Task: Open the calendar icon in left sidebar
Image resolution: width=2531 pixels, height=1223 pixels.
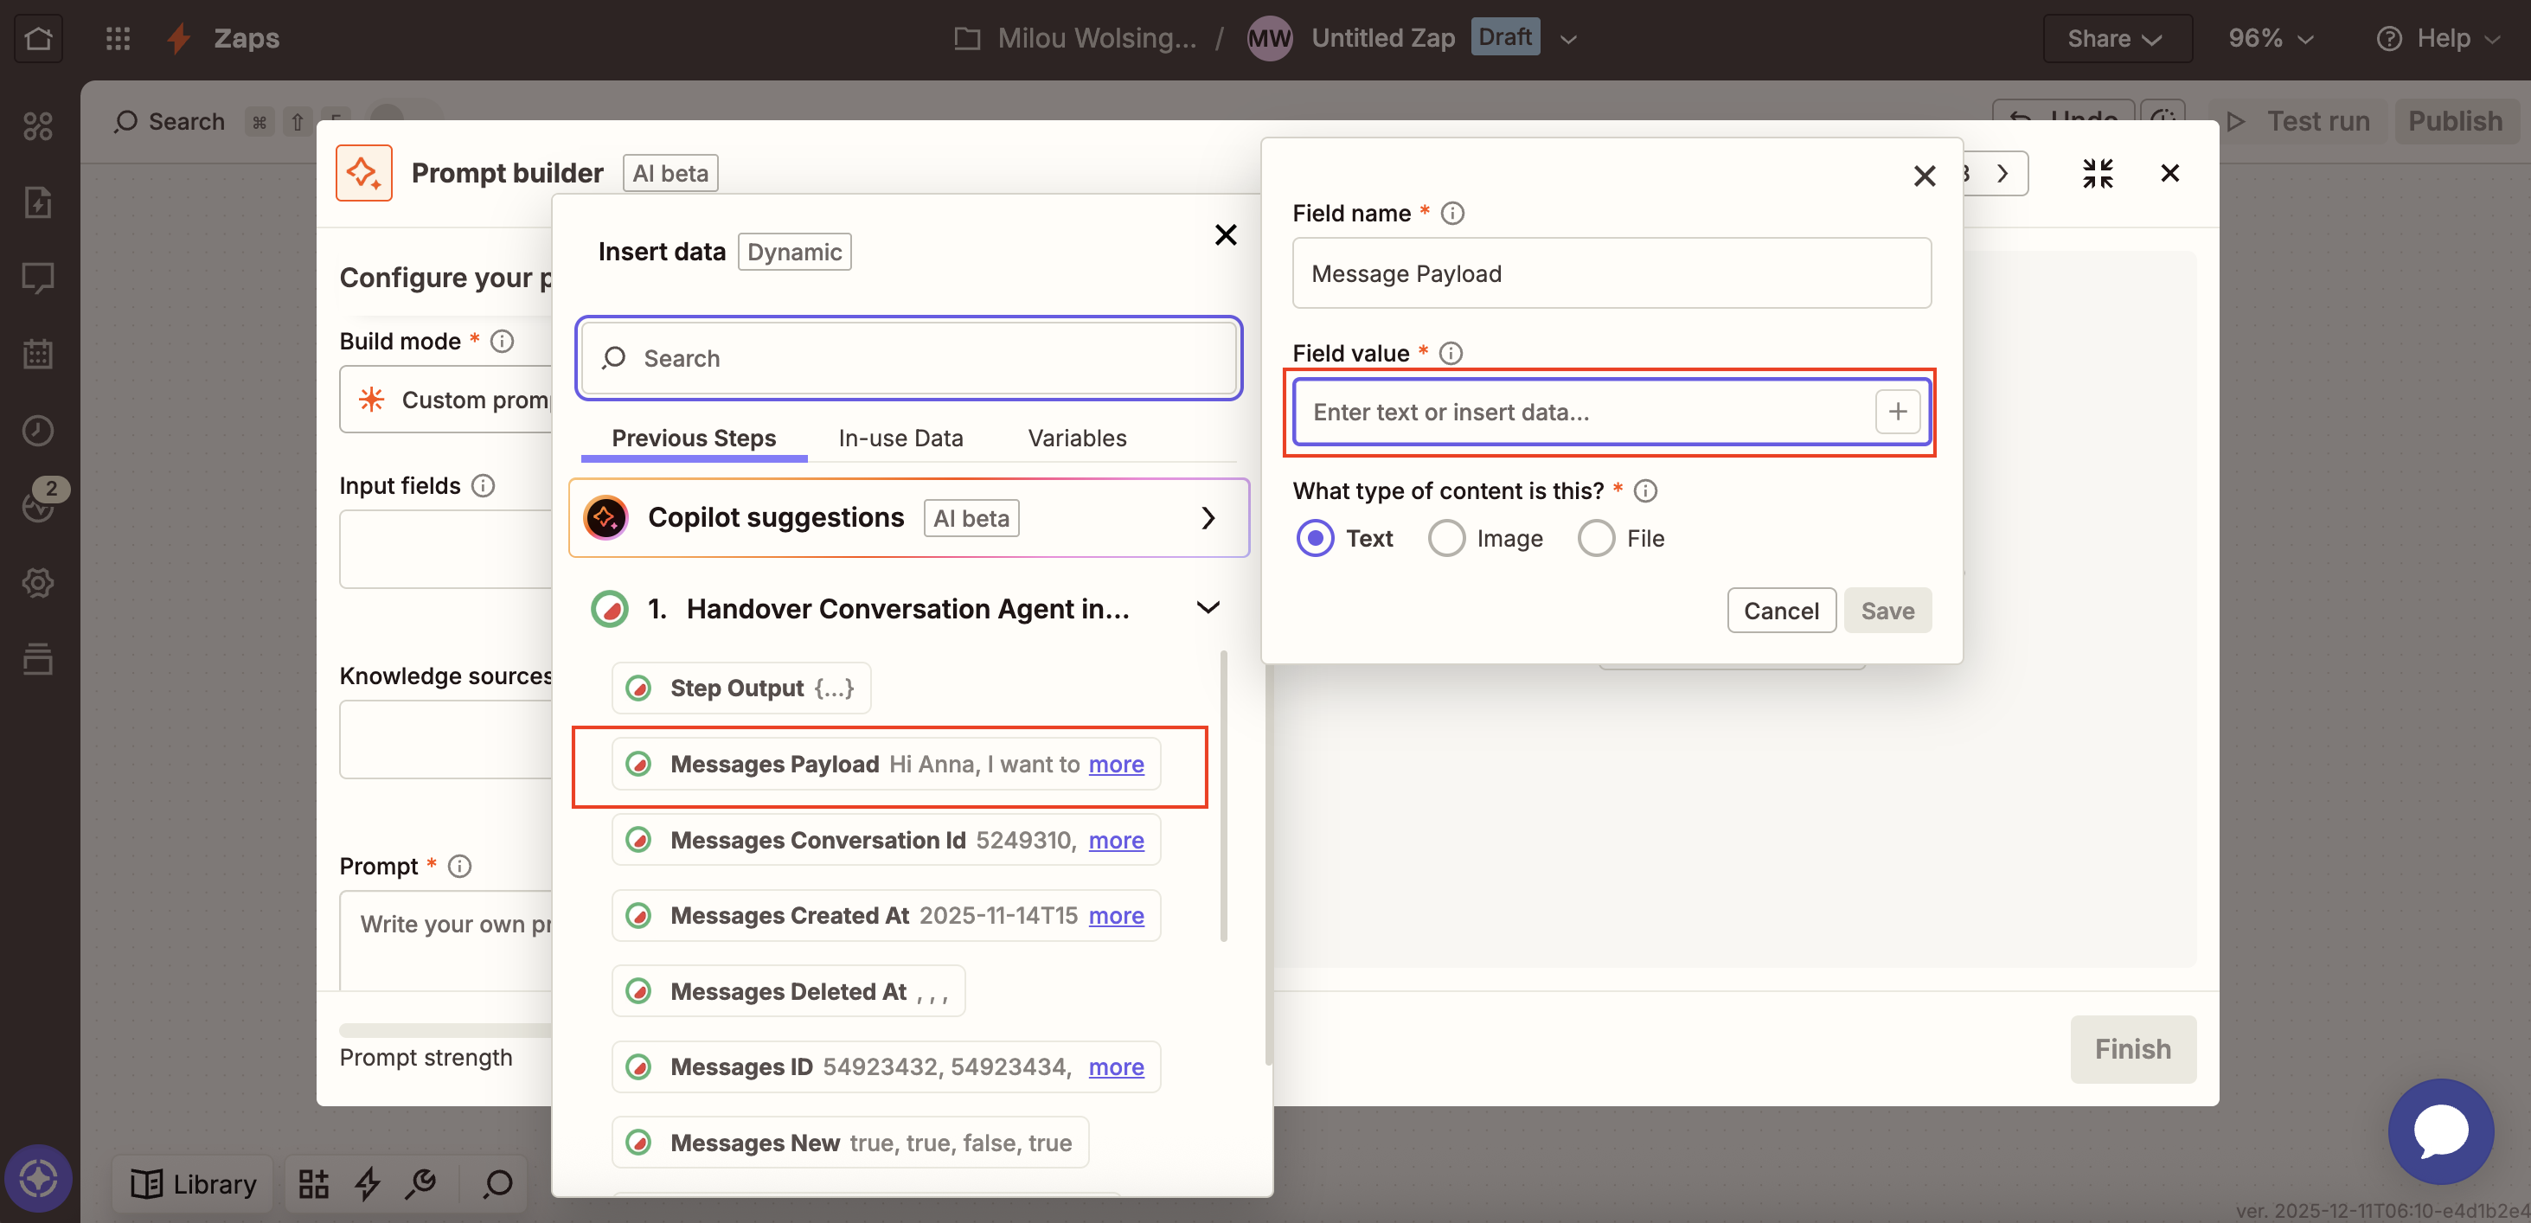Action: [38, 355]
